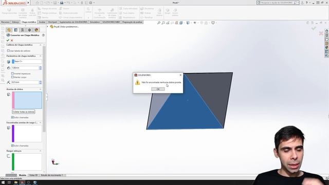The image size is (329, 185).
Task: Click the bend radius value field
Action: (25, 82)
